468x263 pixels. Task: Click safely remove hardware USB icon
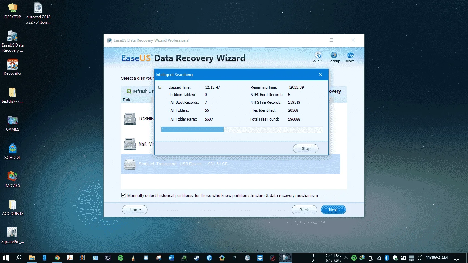click(x=370, y=258)
